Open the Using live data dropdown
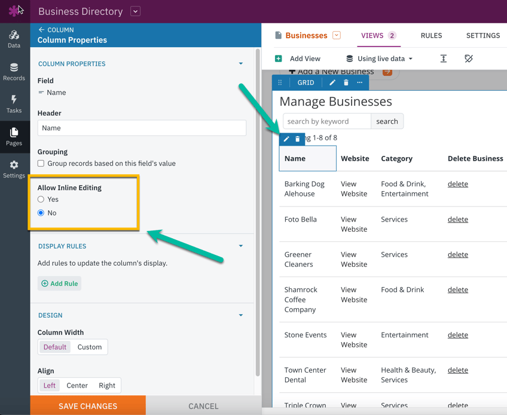The height and width of the screenshot is (415, 507). click(380, 59)
